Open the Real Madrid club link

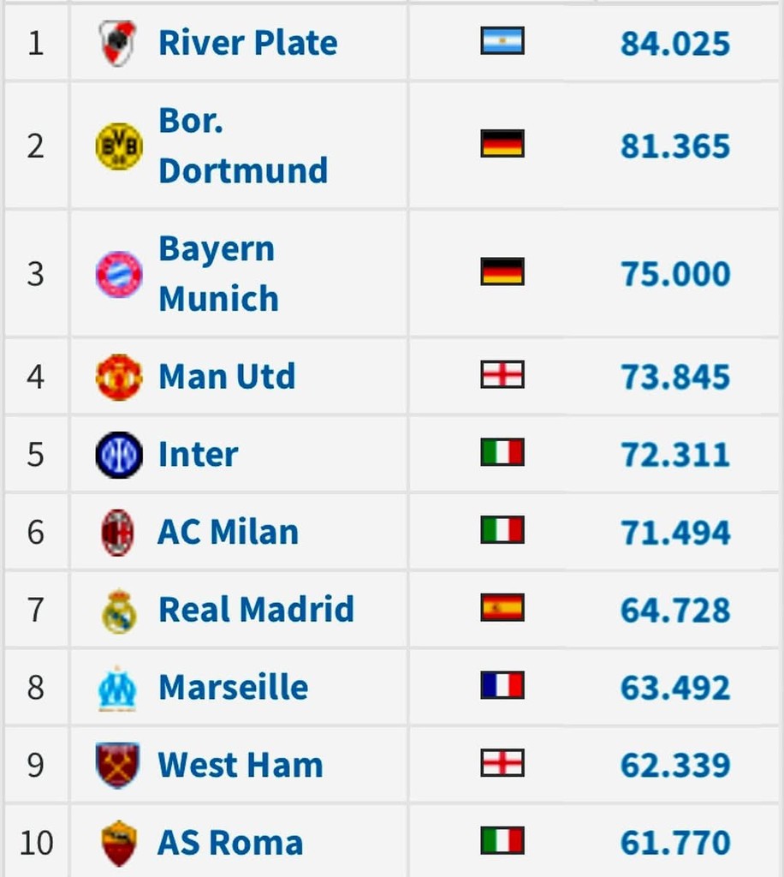256,610
